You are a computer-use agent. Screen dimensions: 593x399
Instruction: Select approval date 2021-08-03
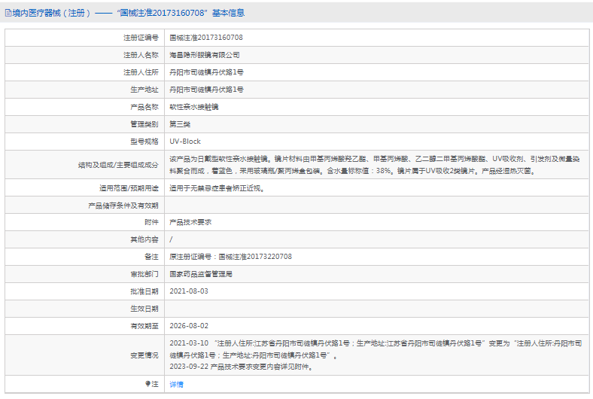click(189, 291)
